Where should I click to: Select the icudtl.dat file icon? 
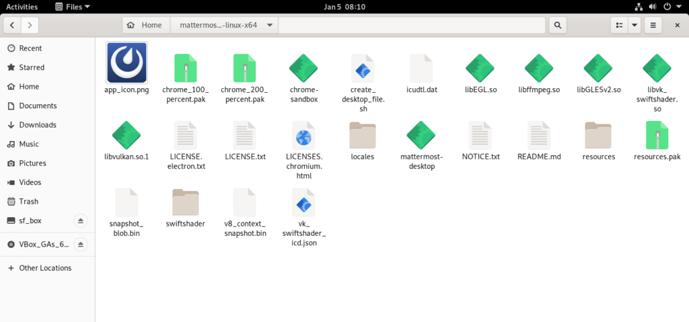pyautogui.click(x=421, y=68)
